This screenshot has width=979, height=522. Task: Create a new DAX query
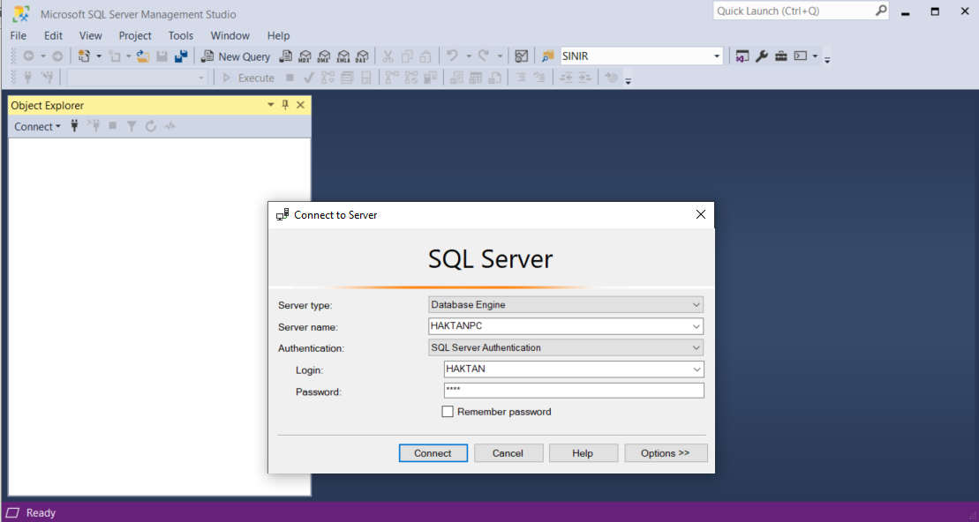[362, 56]
